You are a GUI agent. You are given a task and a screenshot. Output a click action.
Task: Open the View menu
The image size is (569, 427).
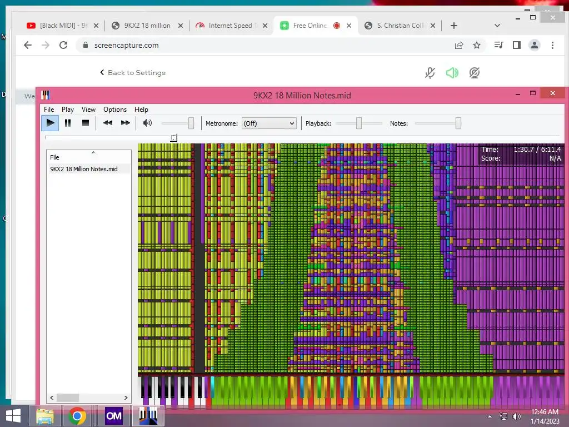click(x=88, y=110)
